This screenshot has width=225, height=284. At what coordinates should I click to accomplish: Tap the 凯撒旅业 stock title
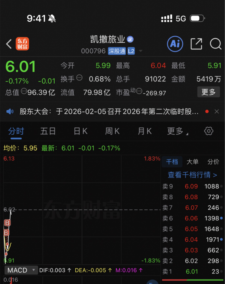[x=108, y=39]
